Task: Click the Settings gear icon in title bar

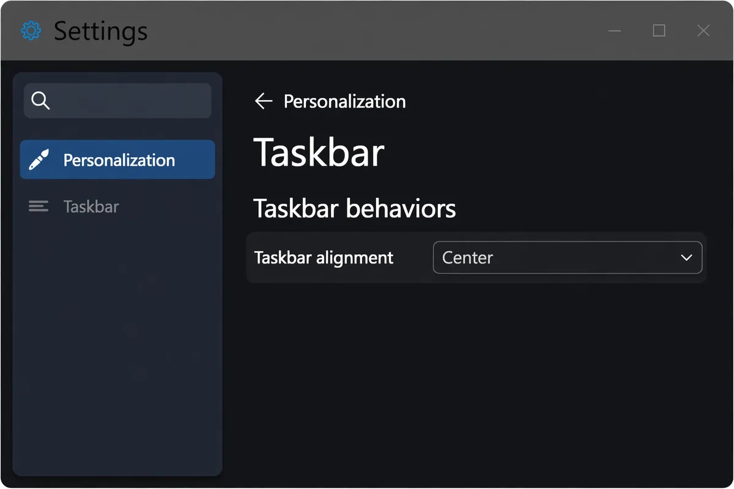Action: pos(31,31)
